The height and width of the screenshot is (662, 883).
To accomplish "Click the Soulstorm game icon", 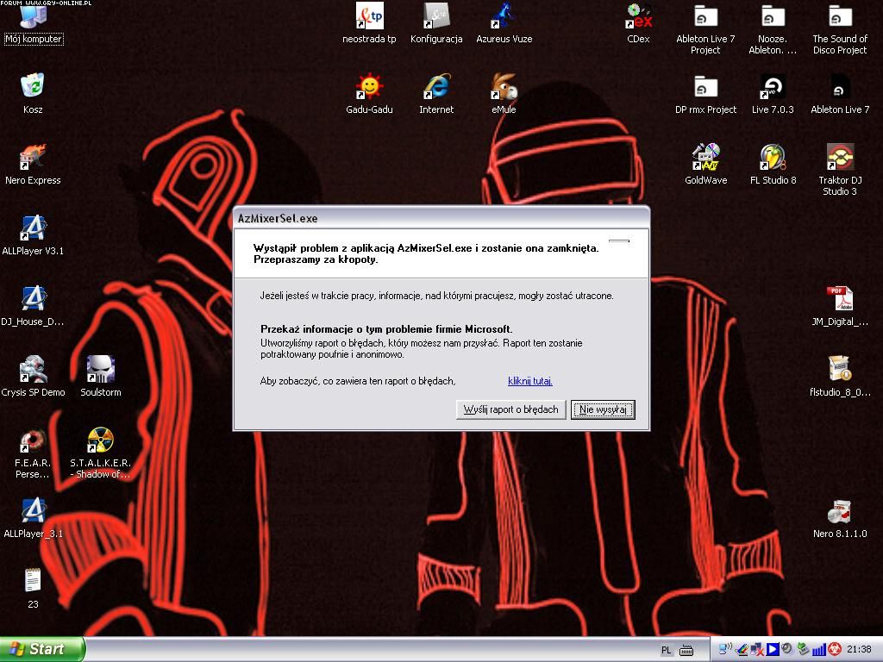I will (101, 377).
